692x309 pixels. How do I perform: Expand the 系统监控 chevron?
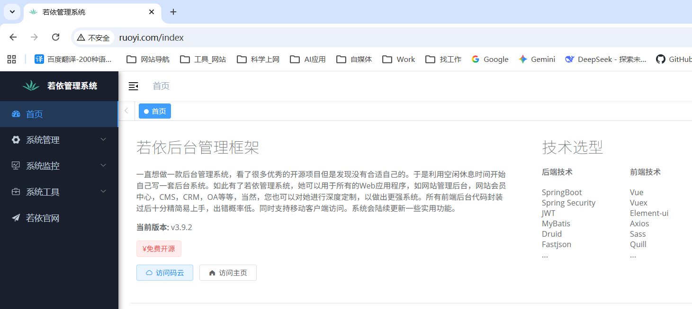(x=104, y=166)
